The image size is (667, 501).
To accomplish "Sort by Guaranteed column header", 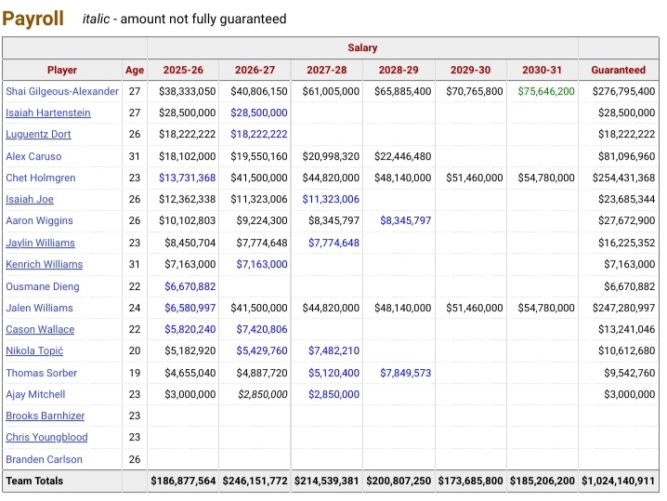I will (x=619, y=70).
